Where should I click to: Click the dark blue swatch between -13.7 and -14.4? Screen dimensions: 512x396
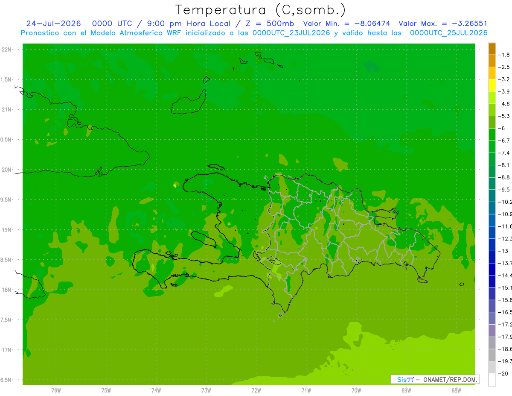coord(492,269)
